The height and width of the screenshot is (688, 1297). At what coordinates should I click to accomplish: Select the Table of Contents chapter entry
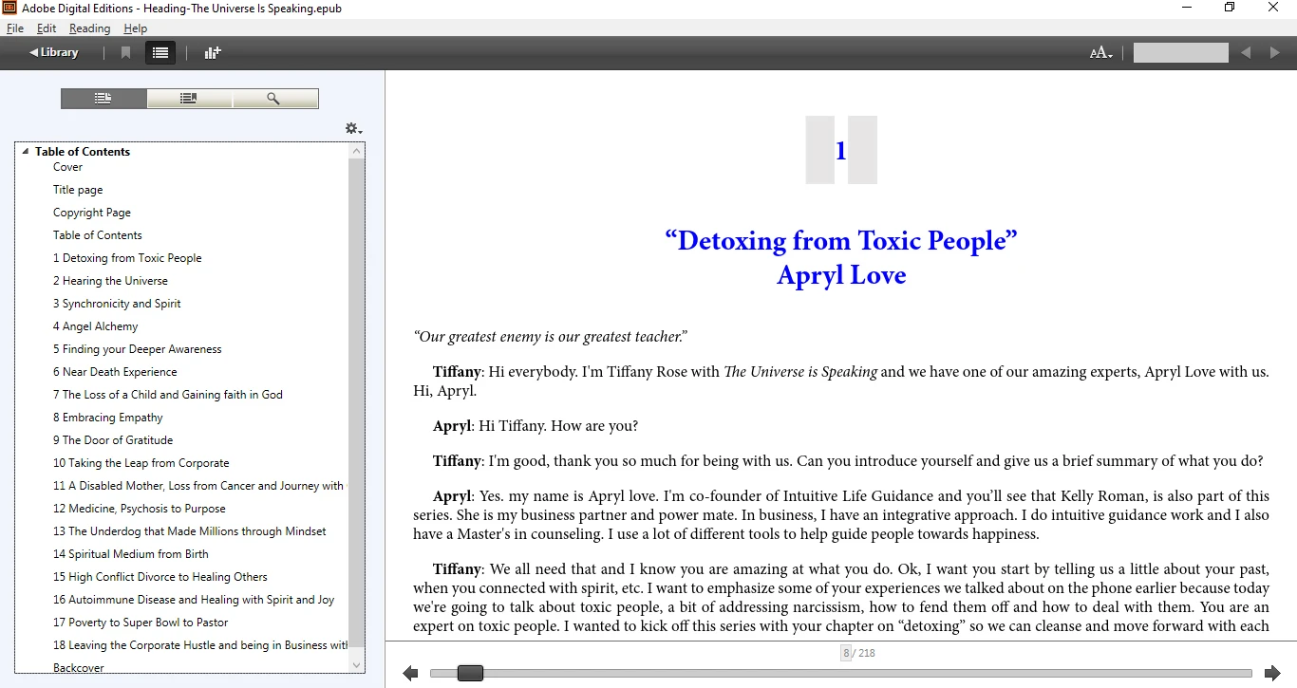[98, 235]
